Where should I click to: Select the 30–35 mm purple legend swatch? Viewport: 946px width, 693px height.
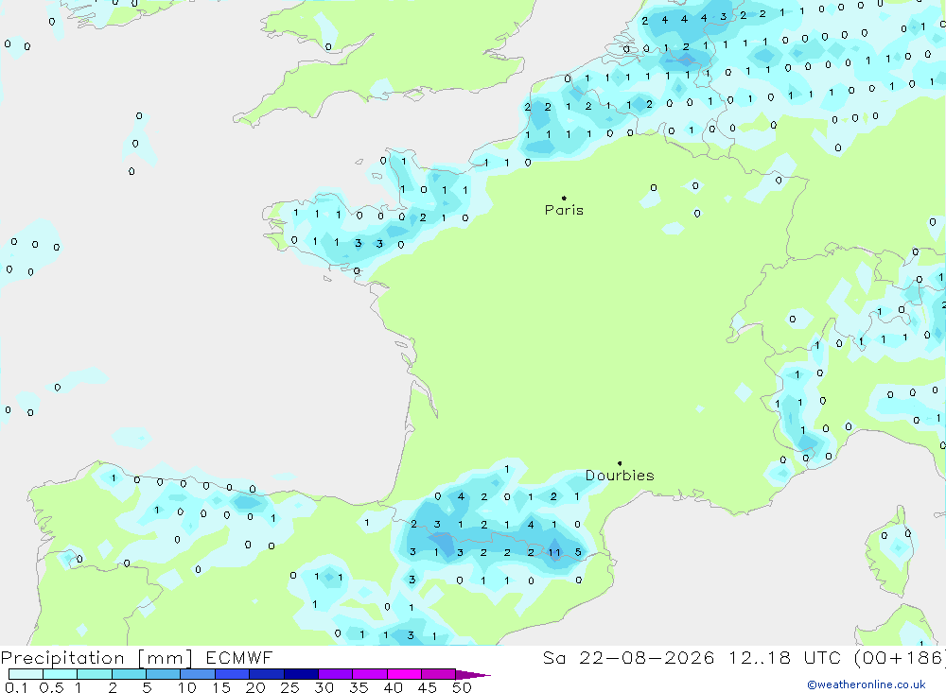point(336,674)
